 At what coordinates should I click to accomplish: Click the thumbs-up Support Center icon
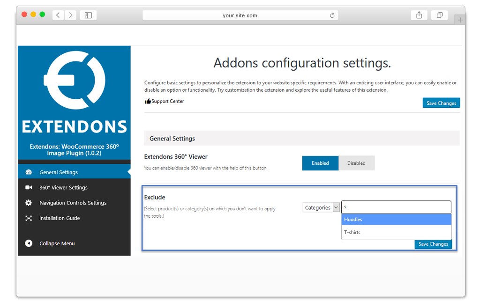(x=148, y=101)
